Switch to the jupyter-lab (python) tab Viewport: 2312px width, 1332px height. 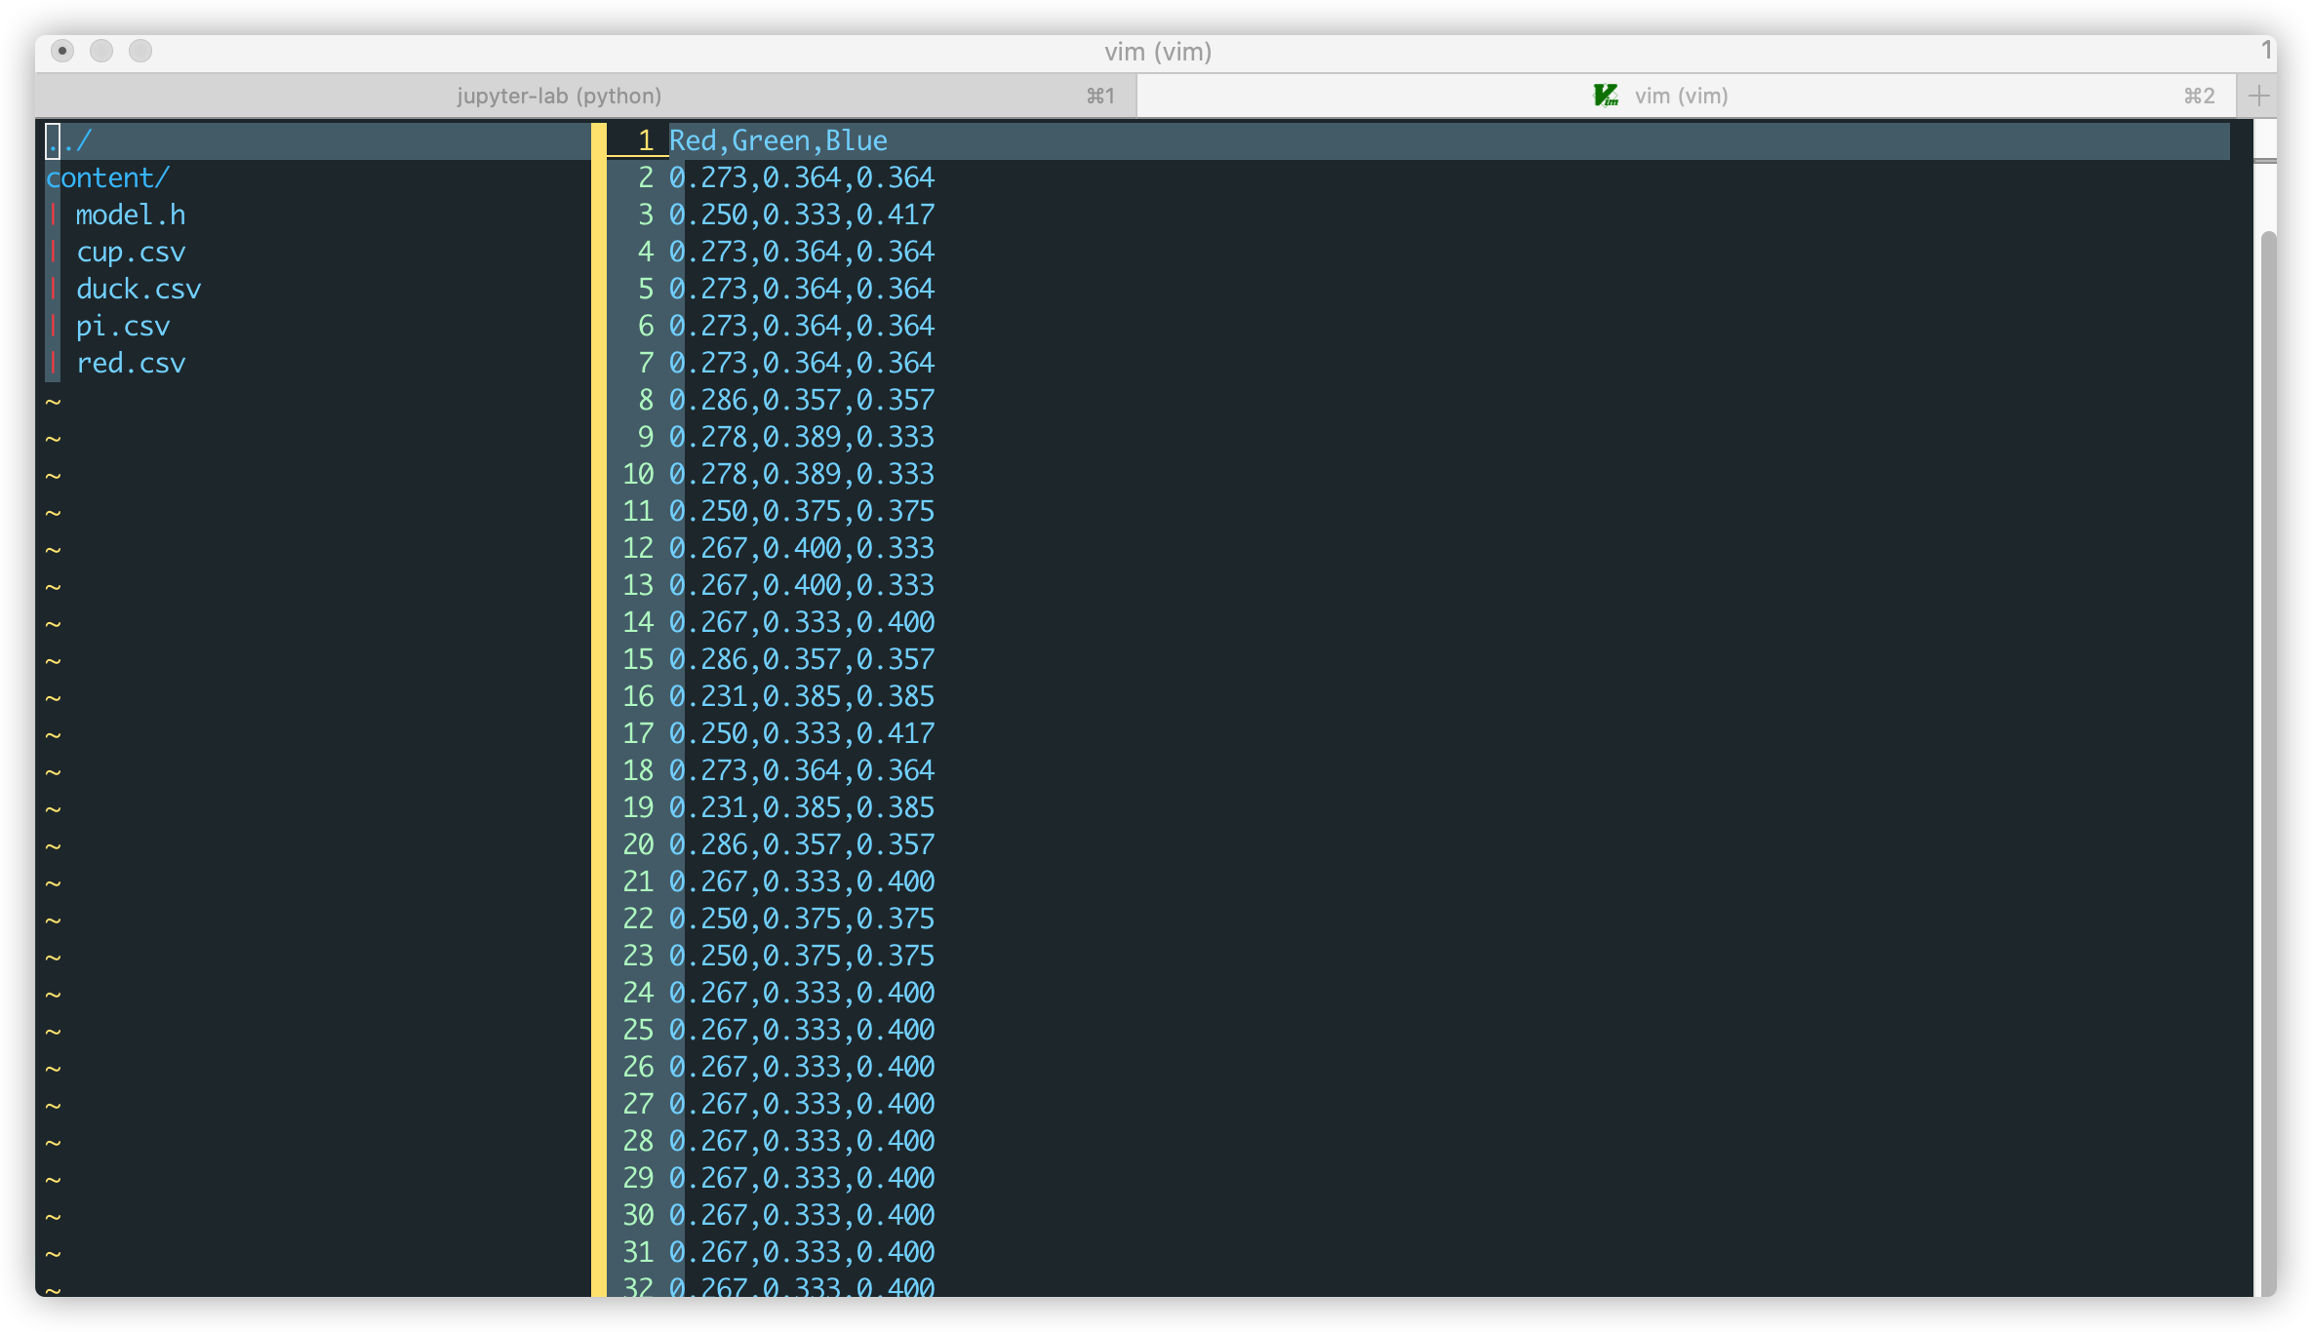586,96
